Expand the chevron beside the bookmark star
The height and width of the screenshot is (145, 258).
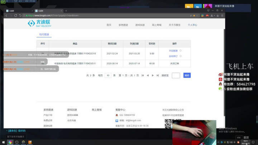[x=197, y=15]
